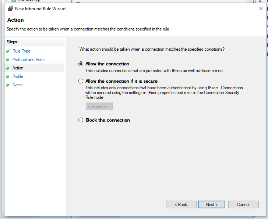
Task: Click the disabled Customize button
Action: pyautogui.click(x=99, y=107)
